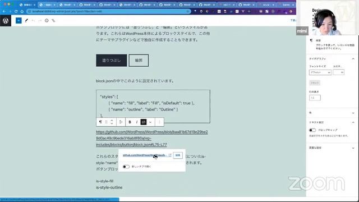
Task: Click the external link icon in link popover
Action: coord(170,155)
